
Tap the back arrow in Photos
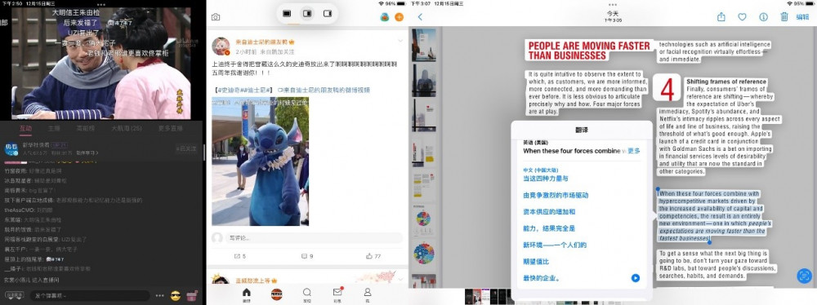coord(420,17)
